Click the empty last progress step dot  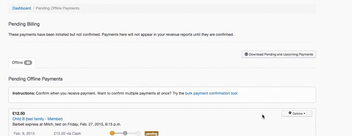(139, 133)
